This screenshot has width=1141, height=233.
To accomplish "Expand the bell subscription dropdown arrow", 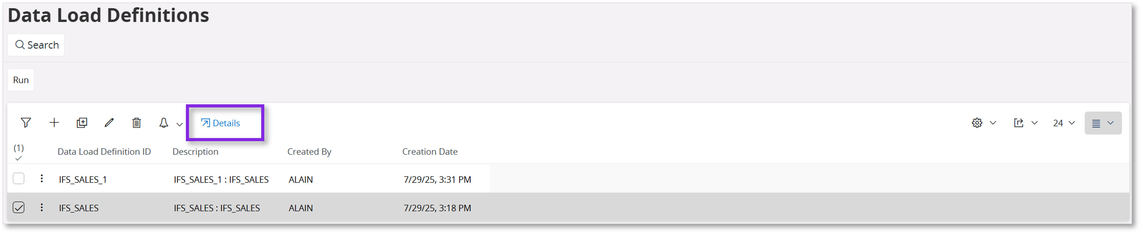I will [179, 124].
